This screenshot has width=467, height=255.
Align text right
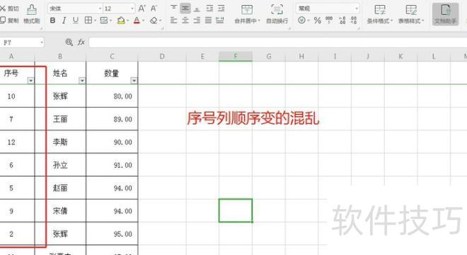pyautogui.click(x=197, y=21)
